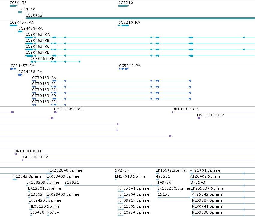Click the CG30463-RD transcript label
The image size is (255, 217).
click(37, 52)
